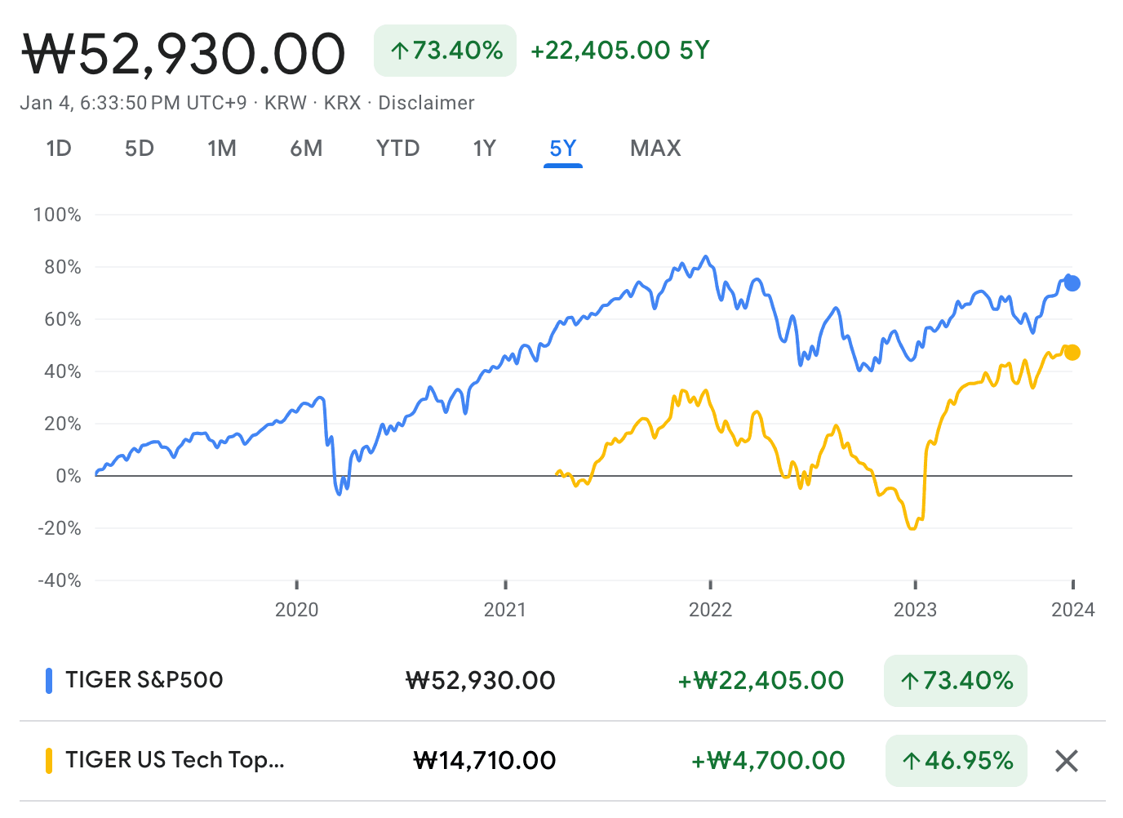Click the 46.95% gain badge

pyautogui.click(x=956, y=761)
